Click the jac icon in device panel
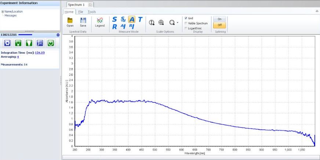This screenshot has height=160, width=320. click(40, 43)
